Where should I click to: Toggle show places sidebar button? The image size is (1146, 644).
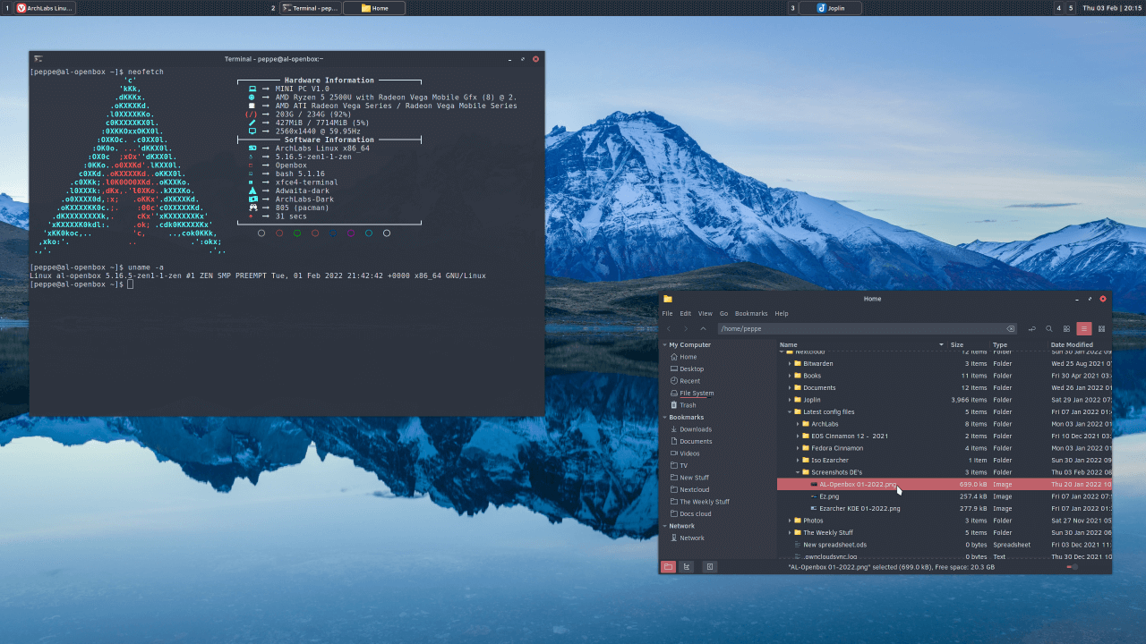coord(668,567)
